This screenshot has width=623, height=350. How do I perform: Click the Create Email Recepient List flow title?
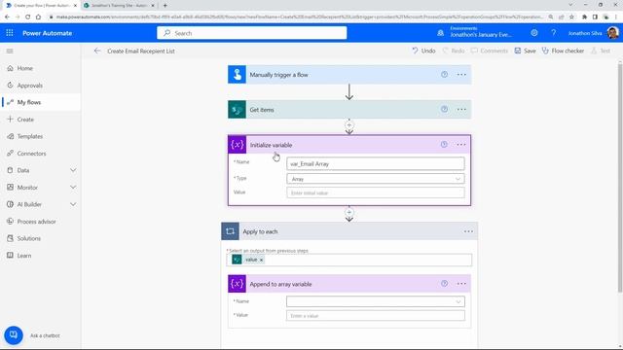coord(141,52)
